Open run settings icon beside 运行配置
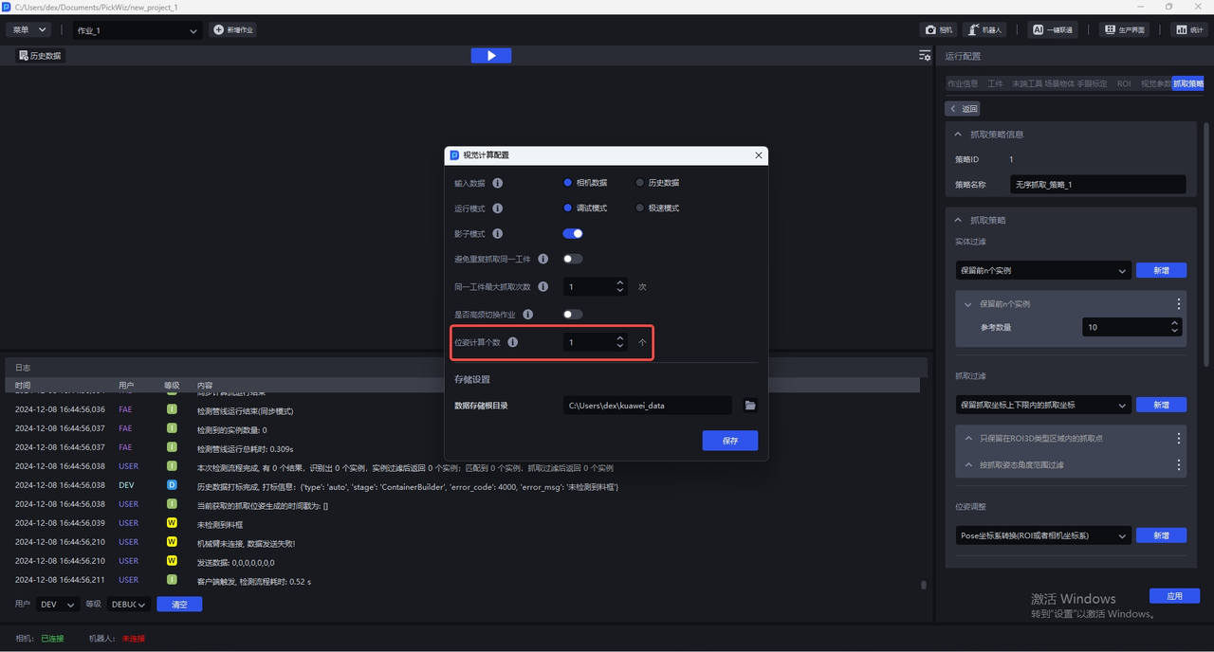Image resolution: width=1214 pixels, height=652 pixels. pos(925,56)
